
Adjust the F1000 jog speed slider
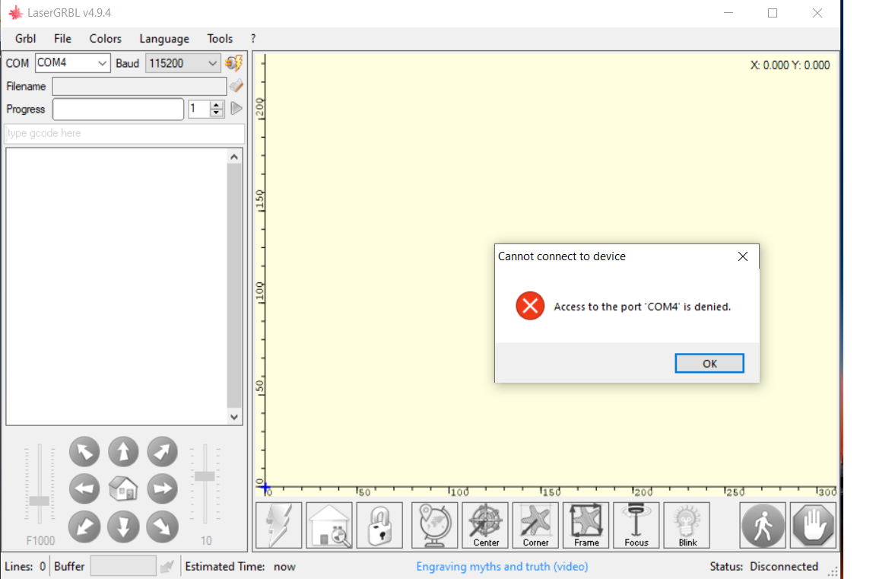(39, 500)
